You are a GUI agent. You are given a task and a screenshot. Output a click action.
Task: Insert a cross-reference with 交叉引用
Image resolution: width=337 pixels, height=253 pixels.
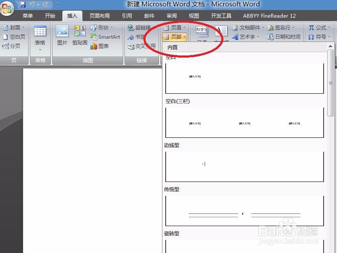pos(142,46)
